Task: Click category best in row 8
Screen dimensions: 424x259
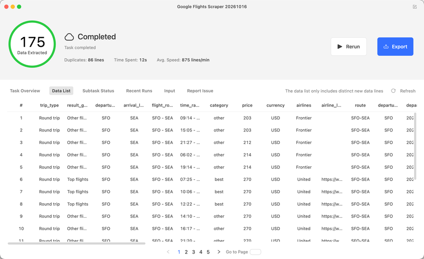Action: [x=219, y=204]
